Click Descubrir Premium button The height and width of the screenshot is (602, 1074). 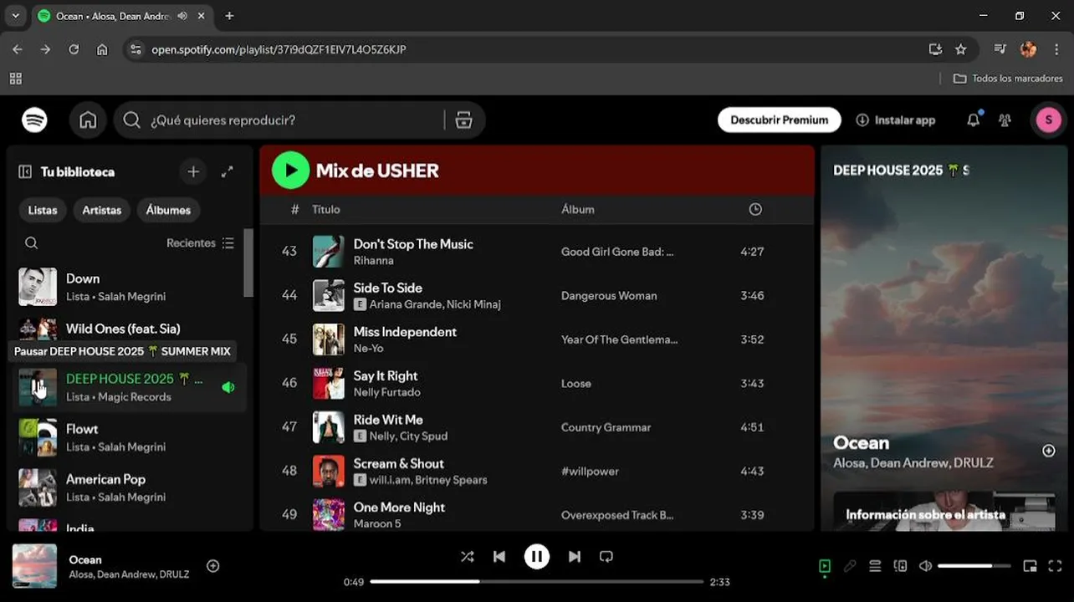click(x=780, y=120)
